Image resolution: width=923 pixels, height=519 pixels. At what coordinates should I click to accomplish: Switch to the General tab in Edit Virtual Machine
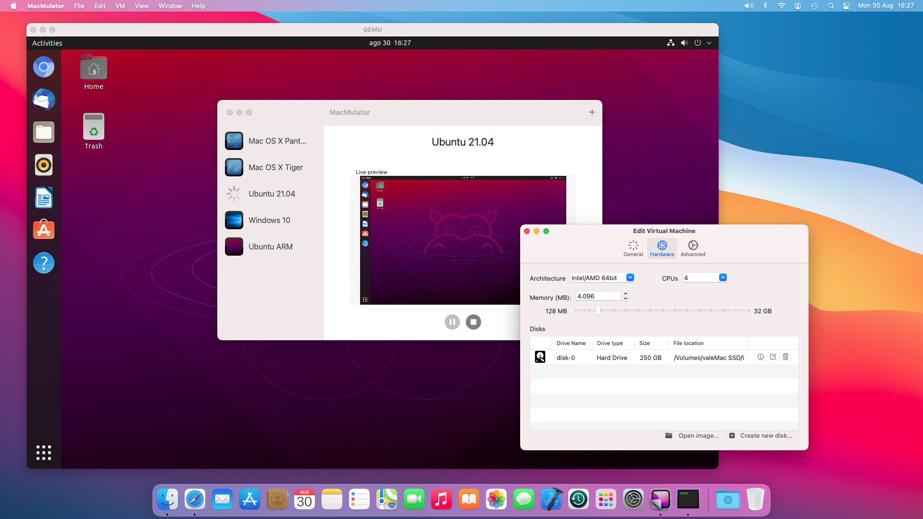coord(633,248)
